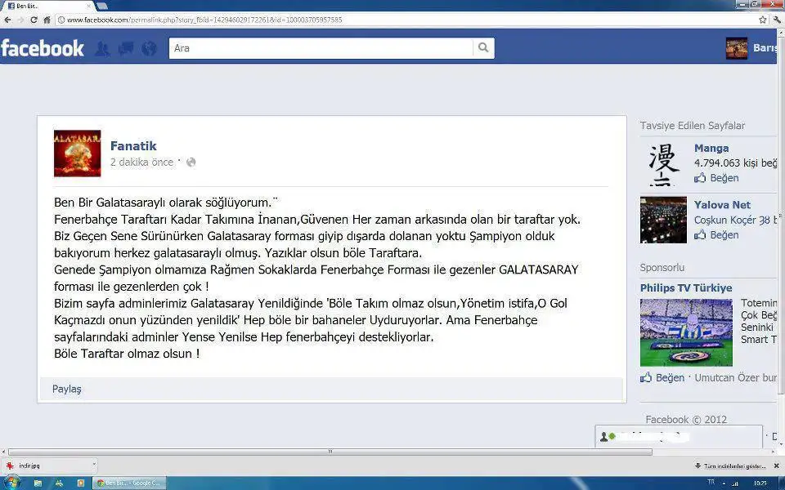785x490 pixels.
Task: Go back using the browser back arrow
Action: 7,20
